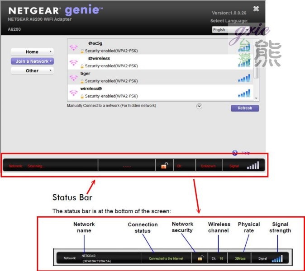The height and width of the screenshot is (271, 305).
Task: Click Connected to the Internet in diagram
Action: (166, 258)
